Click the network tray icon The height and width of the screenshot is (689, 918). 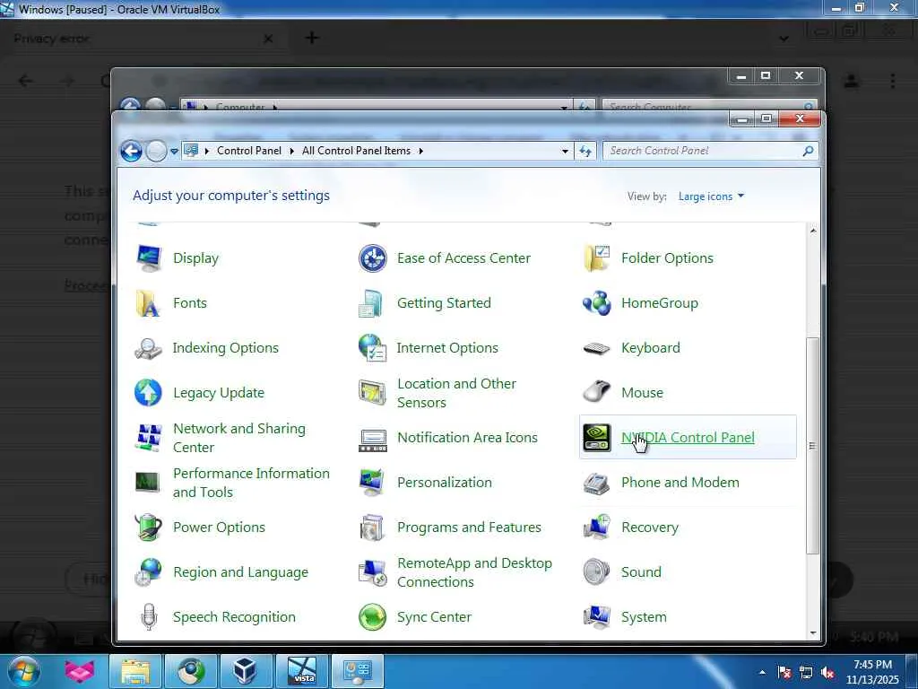(x=806, y=673)
